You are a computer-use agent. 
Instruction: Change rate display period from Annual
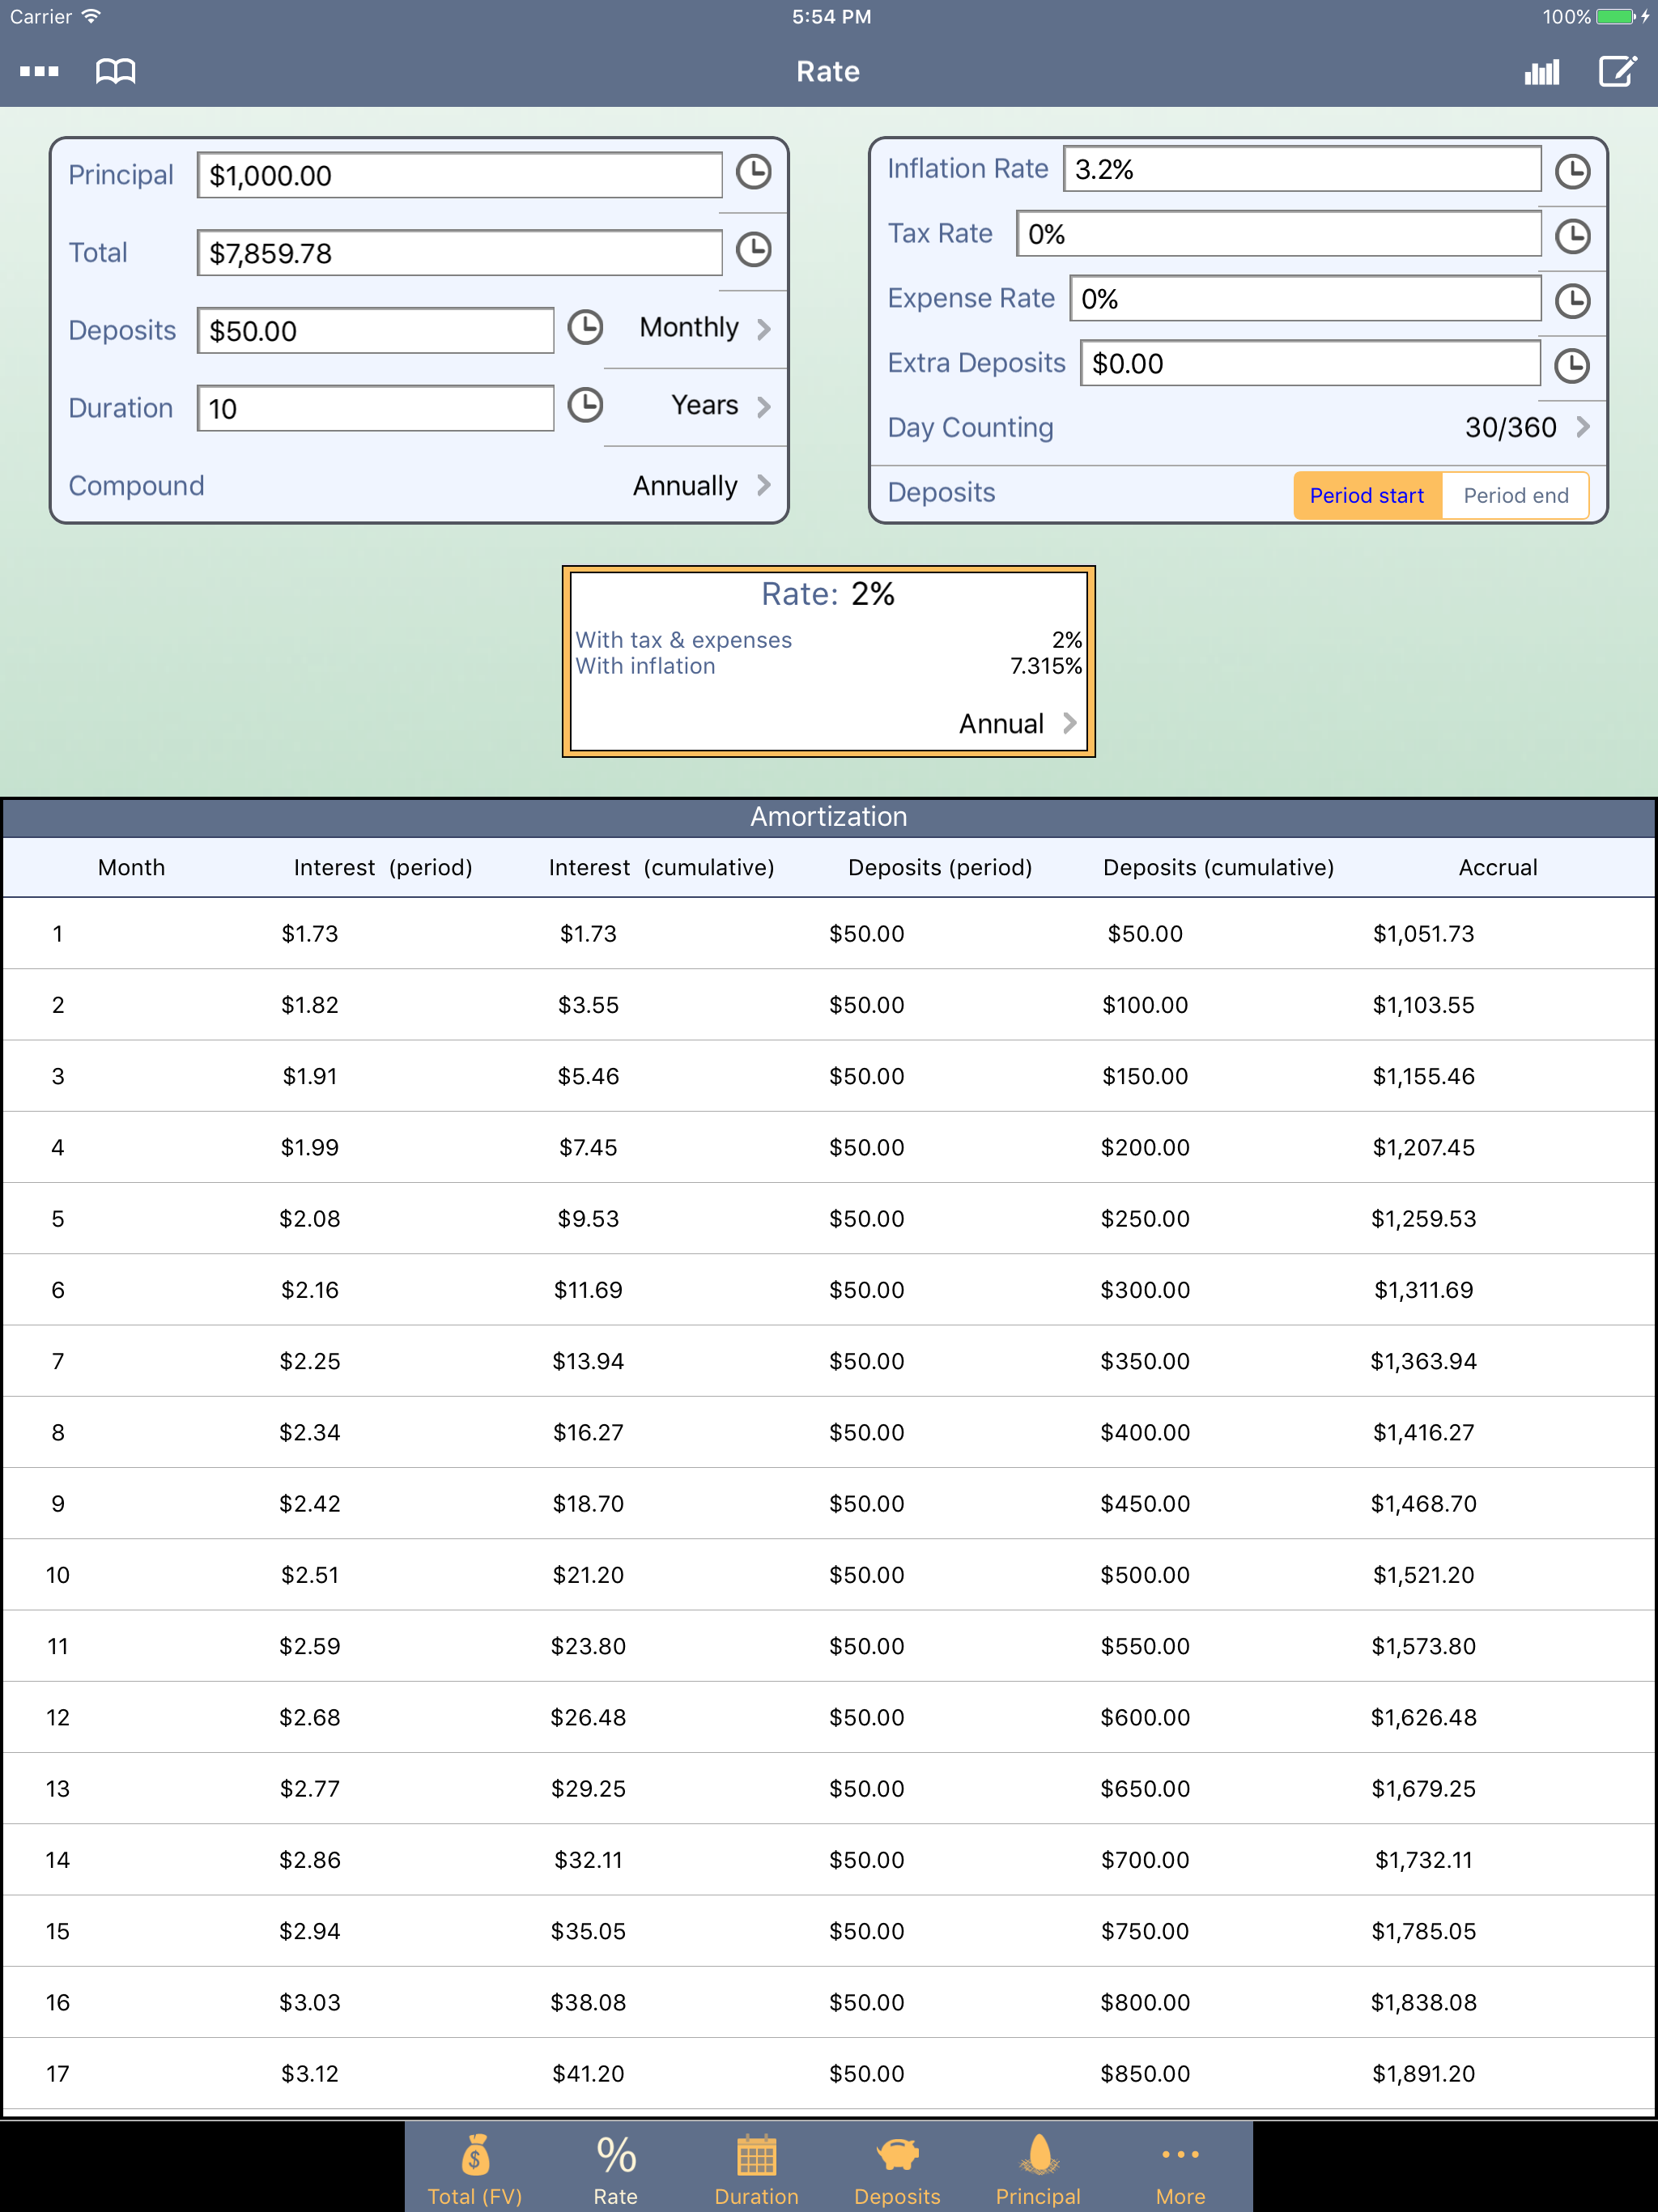coord(1017,724)
